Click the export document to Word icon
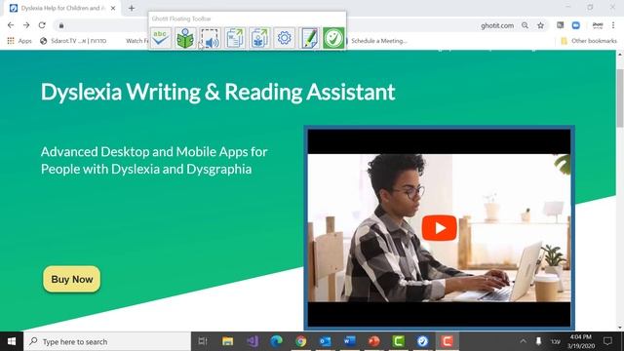This screenshot has height=351, width=624. point(235,38)
